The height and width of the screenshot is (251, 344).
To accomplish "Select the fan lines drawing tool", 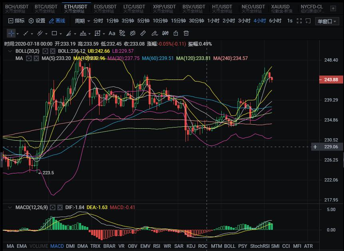I will click(x=69, y=33).
